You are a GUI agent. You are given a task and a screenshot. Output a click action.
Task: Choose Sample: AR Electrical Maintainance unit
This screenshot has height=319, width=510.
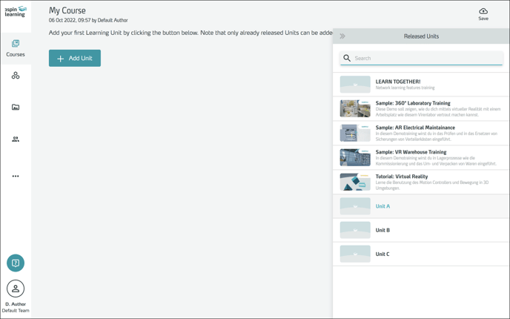420,133
